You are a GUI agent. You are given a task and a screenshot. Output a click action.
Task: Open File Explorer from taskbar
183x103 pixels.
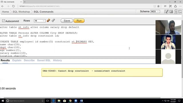[x=59, y=101]
